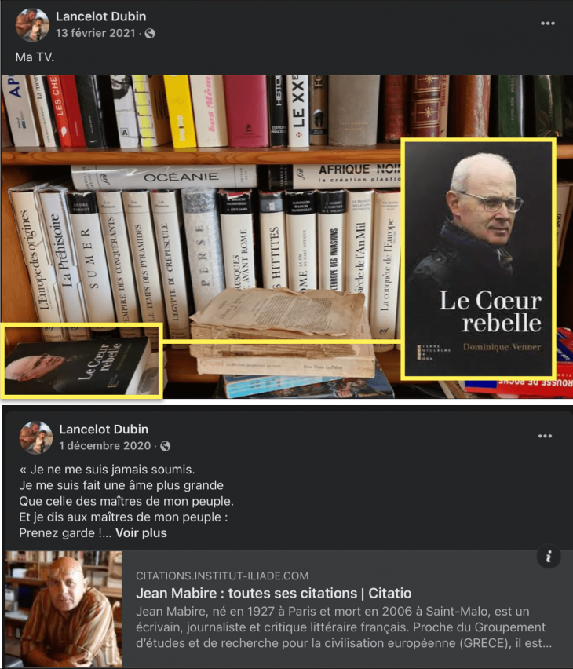Click the highlighted book lying on the shelf
The image size is (573, 669).
coord(82,360)
